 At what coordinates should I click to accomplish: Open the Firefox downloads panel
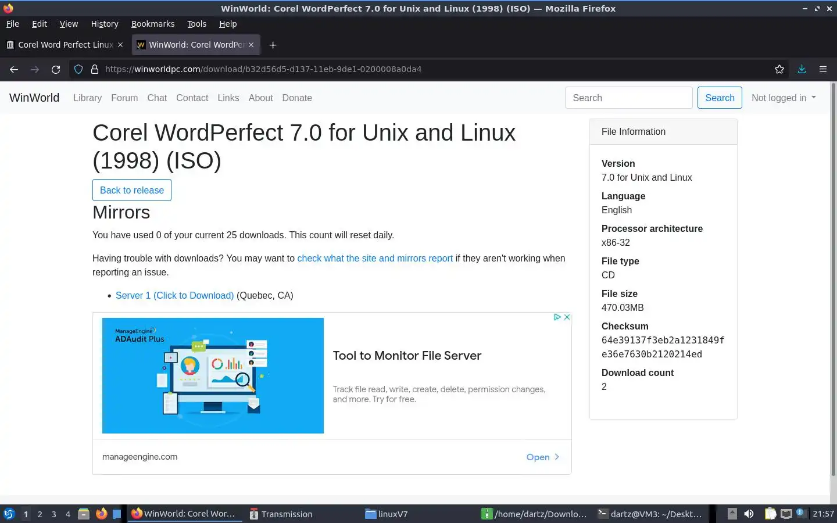[802, 69]
